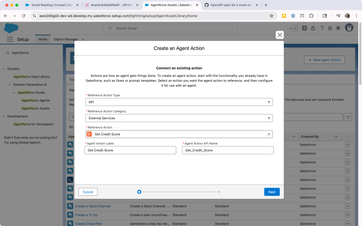The image size is (362, 226).
Task: Click the Search Setup field
Action: (x=170, y=28)
